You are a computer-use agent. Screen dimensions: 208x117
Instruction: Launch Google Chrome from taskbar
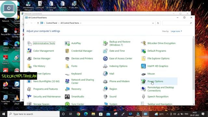coord(78,114)
